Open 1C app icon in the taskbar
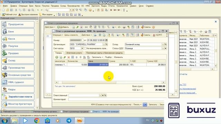Image resolution: width=221 pixels, height=124 pixels. (79, 121)
